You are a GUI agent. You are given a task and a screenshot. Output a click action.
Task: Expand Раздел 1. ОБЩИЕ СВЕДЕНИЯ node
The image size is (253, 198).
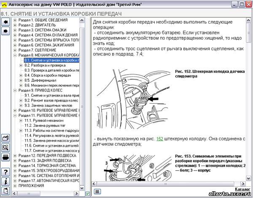(x=15, y=20)
